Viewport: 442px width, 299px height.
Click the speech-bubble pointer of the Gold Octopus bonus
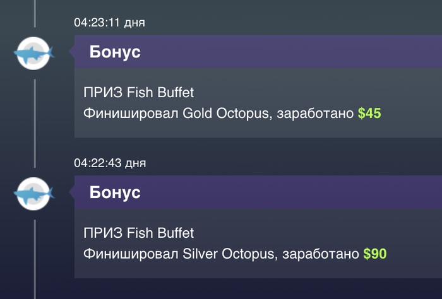pyautogui.click(x=71, y=52)
